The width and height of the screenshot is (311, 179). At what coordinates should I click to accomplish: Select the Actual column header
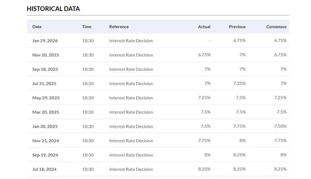[204, 27]
